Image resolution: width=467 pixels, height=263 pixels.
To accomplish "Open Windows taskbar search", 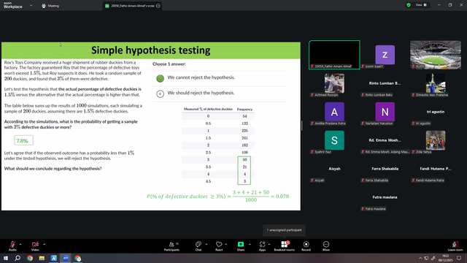I will pyautogui.click(x=18, y=258).
